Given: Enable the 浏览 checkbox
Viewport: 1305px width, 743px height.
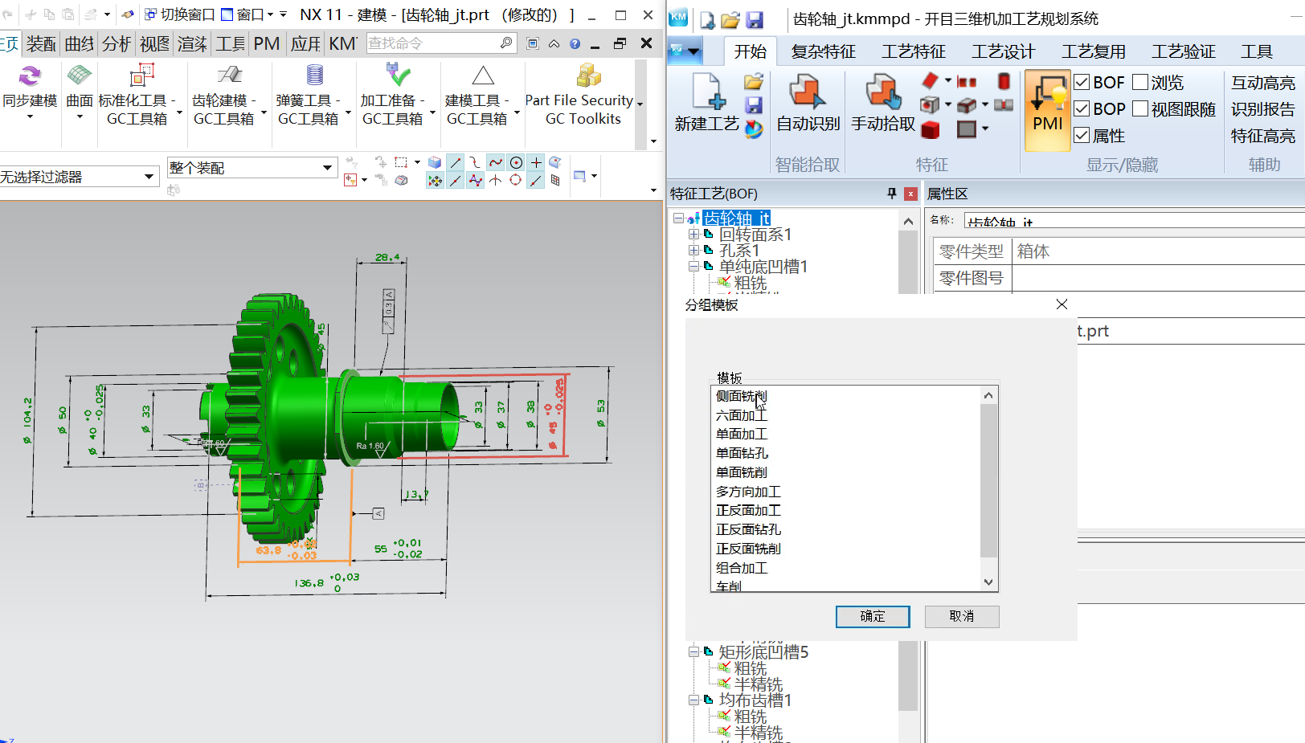Looking at the screenshot, I should [1140, 83].
